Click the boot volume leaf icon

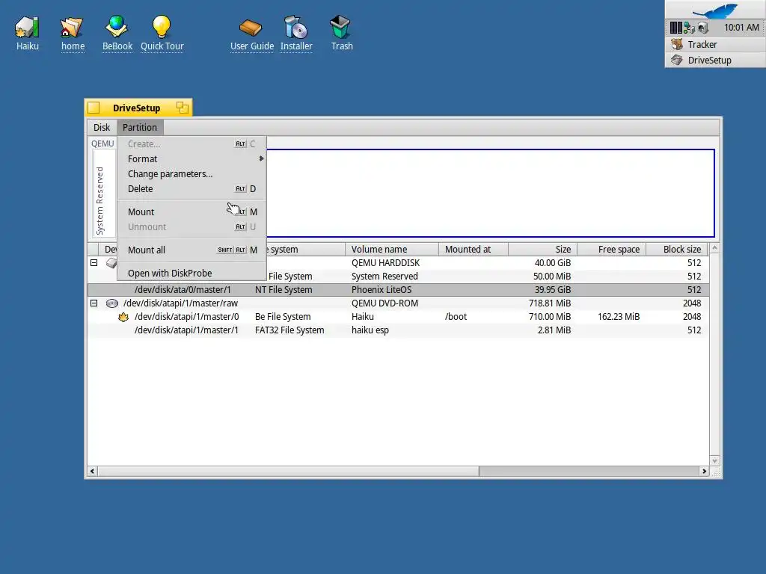pos(123,317)
